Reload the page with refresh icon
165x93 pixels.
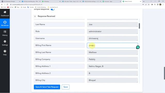(7, 5)
